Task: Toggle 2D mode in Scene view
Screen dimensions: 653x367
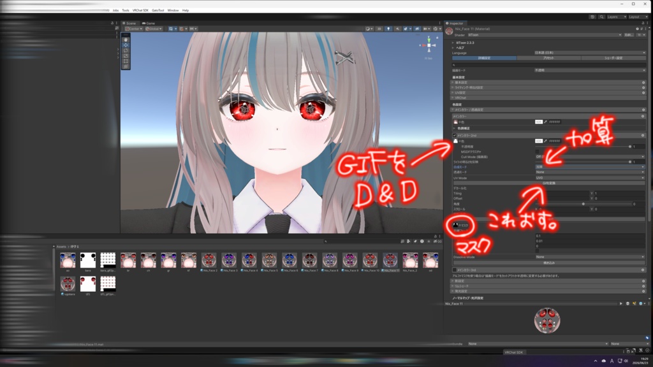Action: (379, 29)
